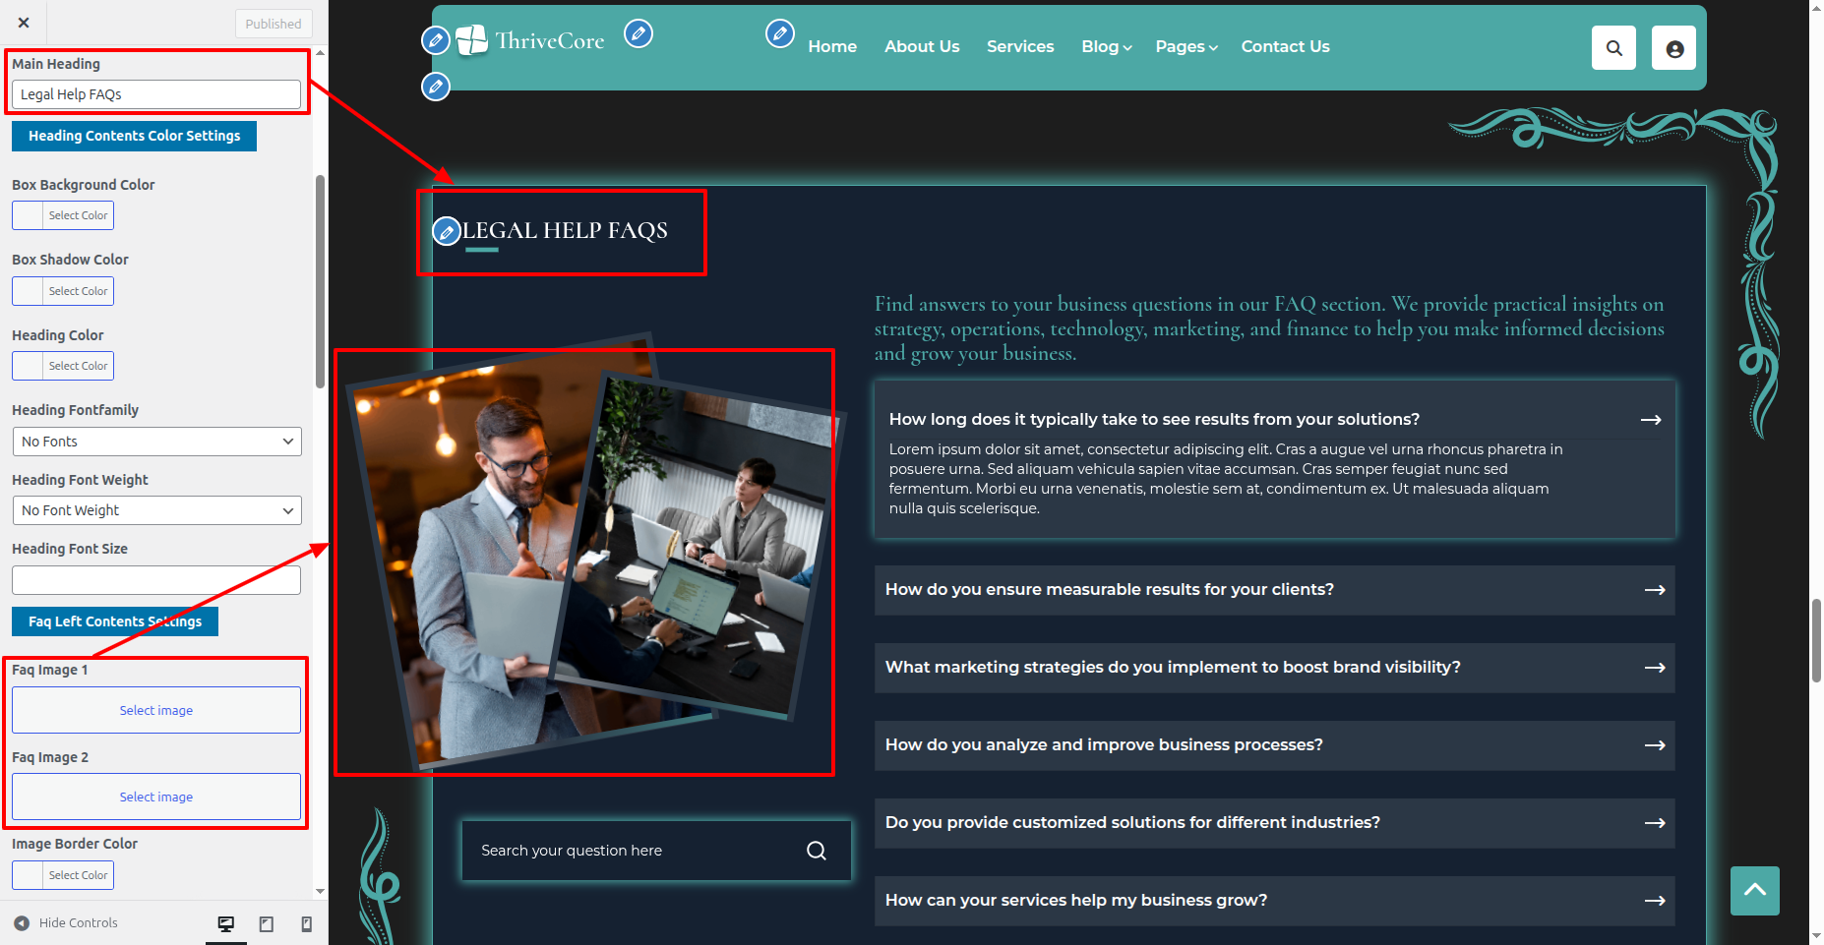Switch to tablet preview device icon
Image resolution: width=1824 pixels, height=945 pixels.
tap(267, 923)
